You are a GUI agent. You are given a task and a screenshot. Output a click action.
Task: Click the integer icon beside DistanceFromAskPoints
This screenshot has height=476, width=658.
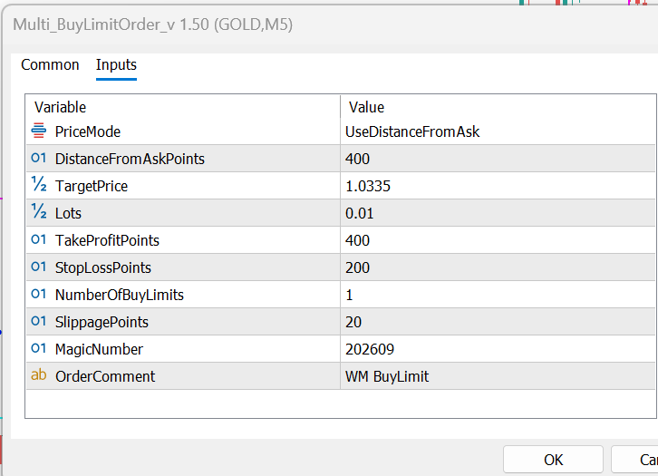pyautogui.click(x=39, y=159)
